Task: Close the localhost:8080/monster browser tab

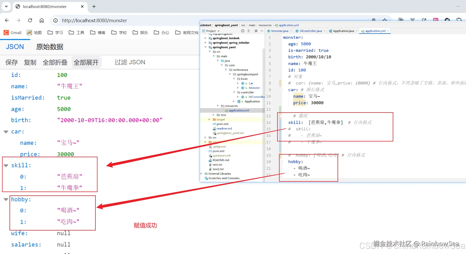Action: tap(82, 6)
